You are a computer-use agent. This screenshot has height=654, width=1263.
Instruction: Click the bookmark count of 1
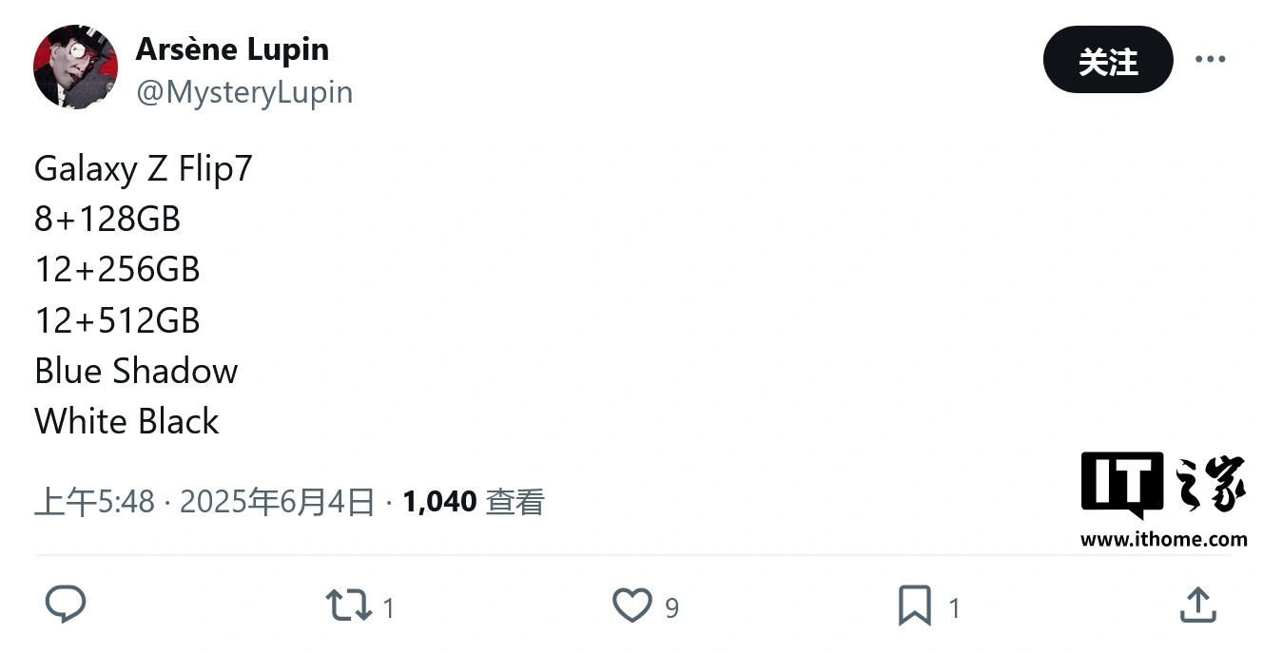[954, 607]
